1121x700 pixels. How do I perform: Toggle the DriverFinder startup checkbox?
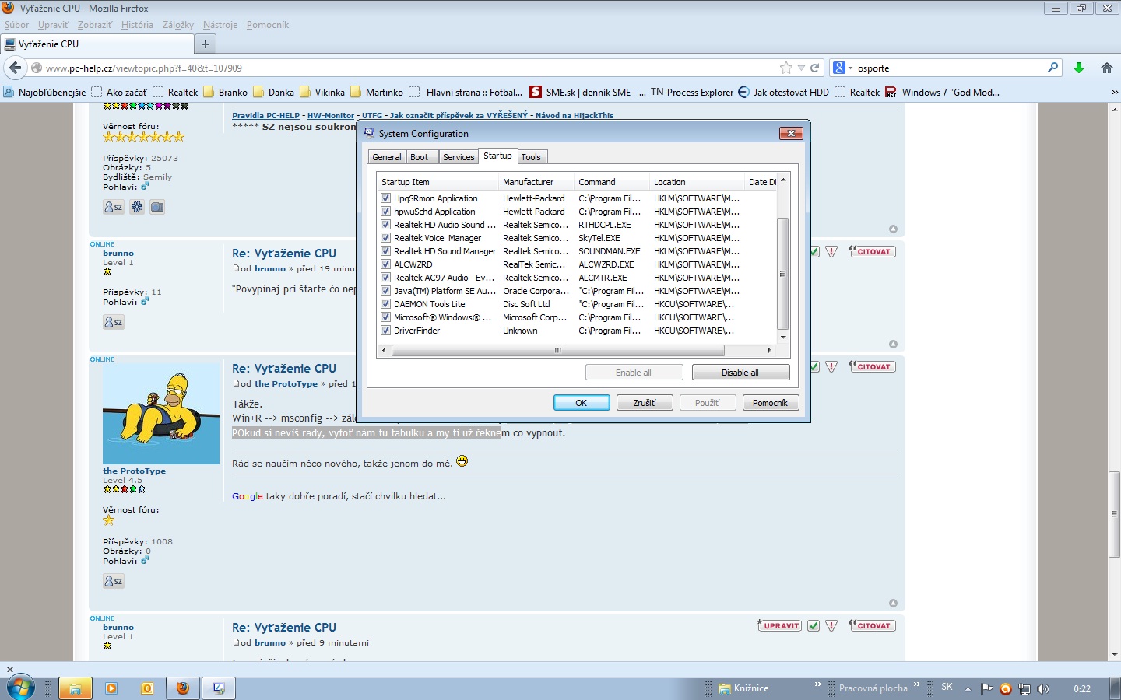(x=385, y=331)
